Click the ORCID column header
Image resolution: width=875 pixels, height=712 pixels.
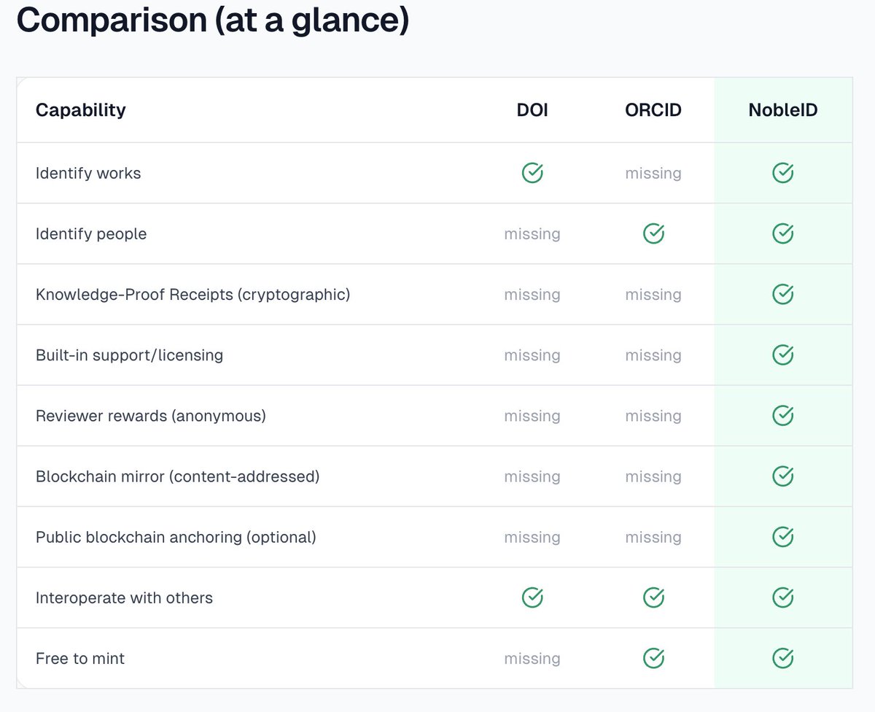[x=653, y=110]
